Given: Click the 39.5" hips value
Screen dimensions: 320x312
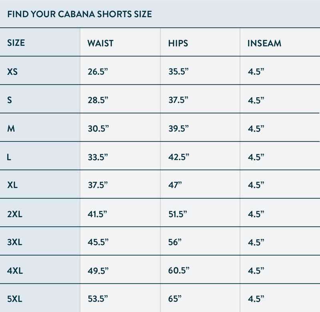Looking at the screenshot, I should (178, 129).
